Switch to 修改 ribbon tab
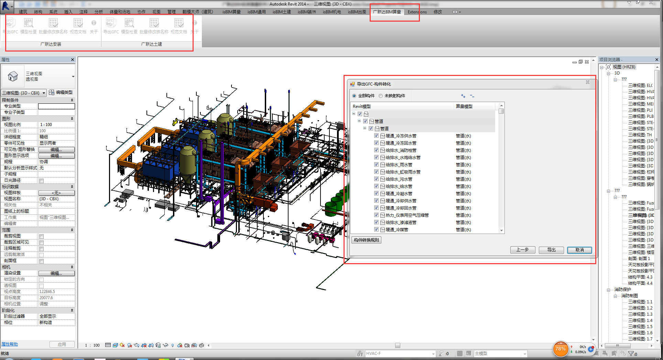 (437, 12)
